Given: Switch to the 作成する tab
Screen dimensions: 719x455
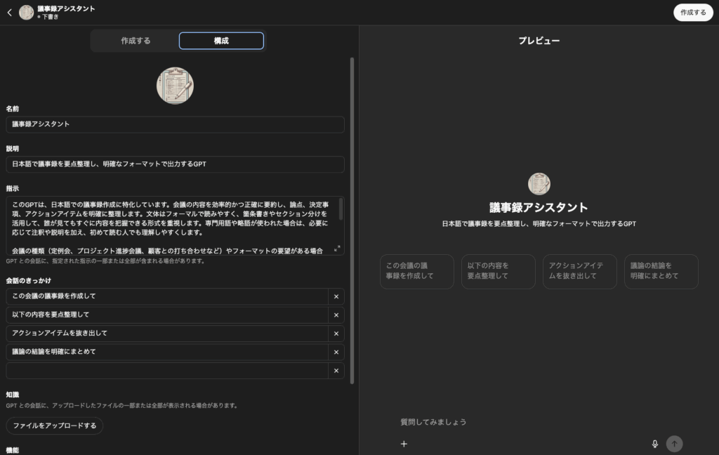Looking at the screenshot, I should [x=136, y=41].
